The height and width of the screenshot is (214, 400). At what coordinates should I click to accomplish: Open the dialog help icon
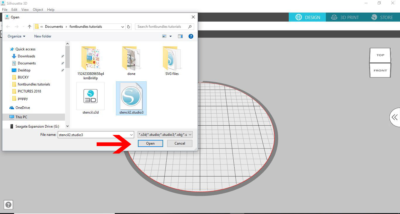click(x=191, y=36)
